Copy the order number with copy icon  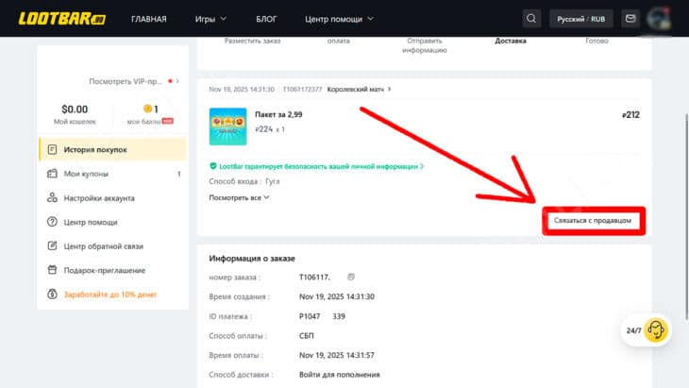[x=351, y=277]
